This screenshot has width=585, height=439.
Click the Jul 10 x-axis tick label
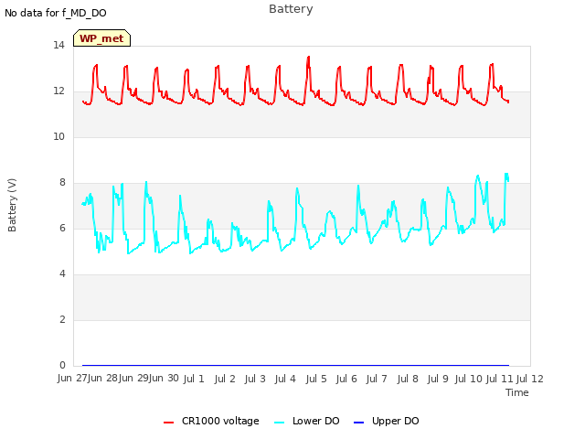point(469,379)
